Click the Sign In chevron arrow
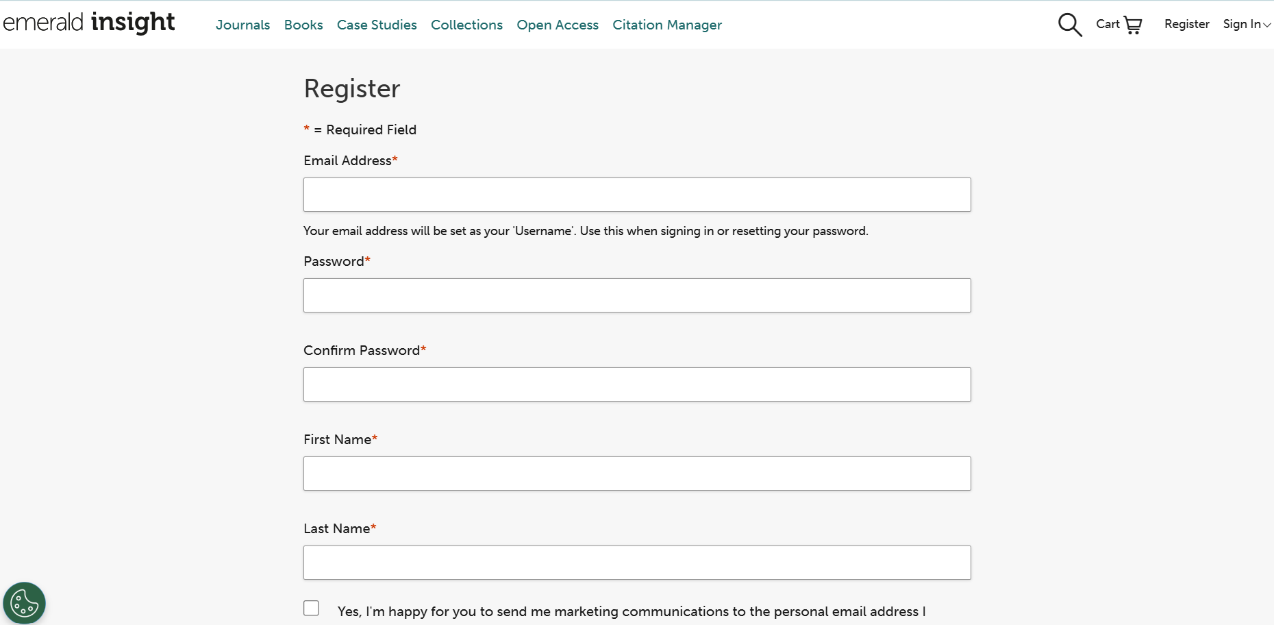 (1267, 25)
